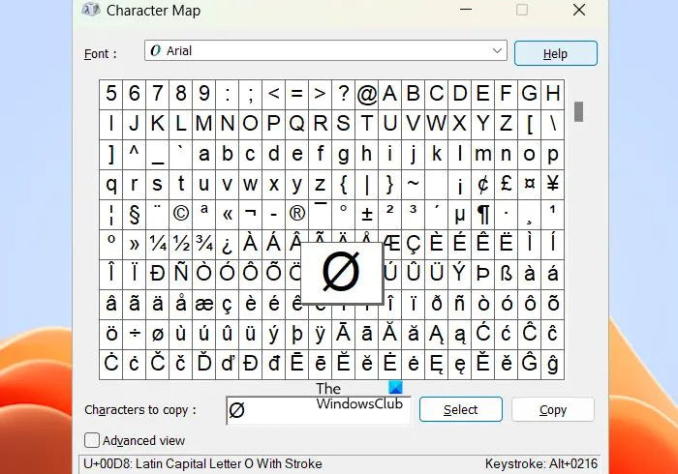Select the capital thorn Þ cell
Screen dimensions: 678x474
tap(483, 274)
